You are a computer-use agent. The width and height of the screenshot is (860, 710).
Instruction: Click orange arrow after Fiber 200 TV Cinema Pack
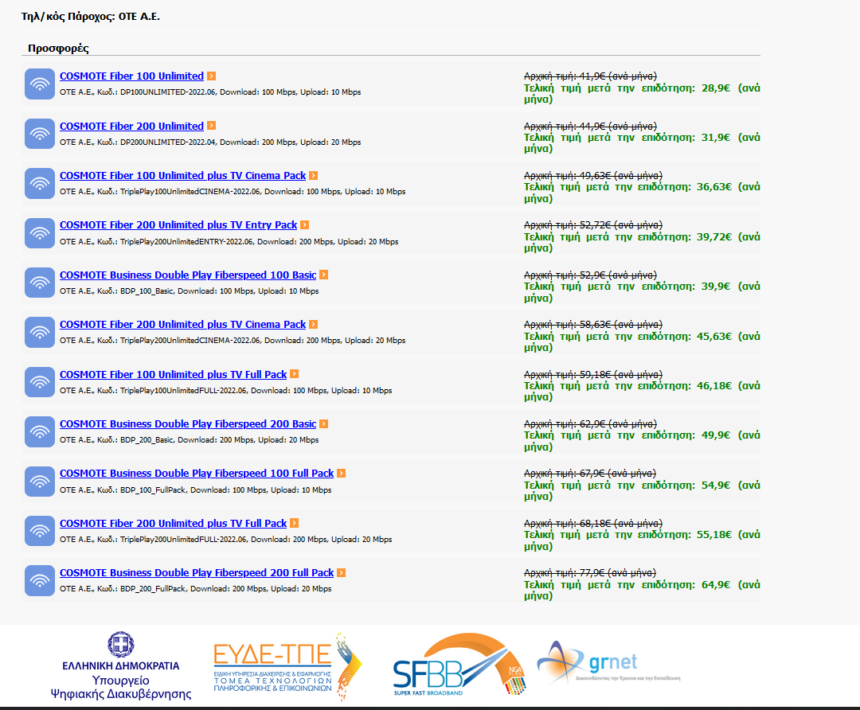[313, 324]
